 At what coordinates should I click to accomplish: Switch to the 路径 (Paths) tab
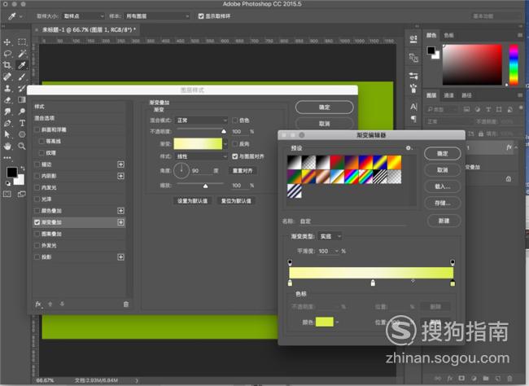[x=466, y=95]
